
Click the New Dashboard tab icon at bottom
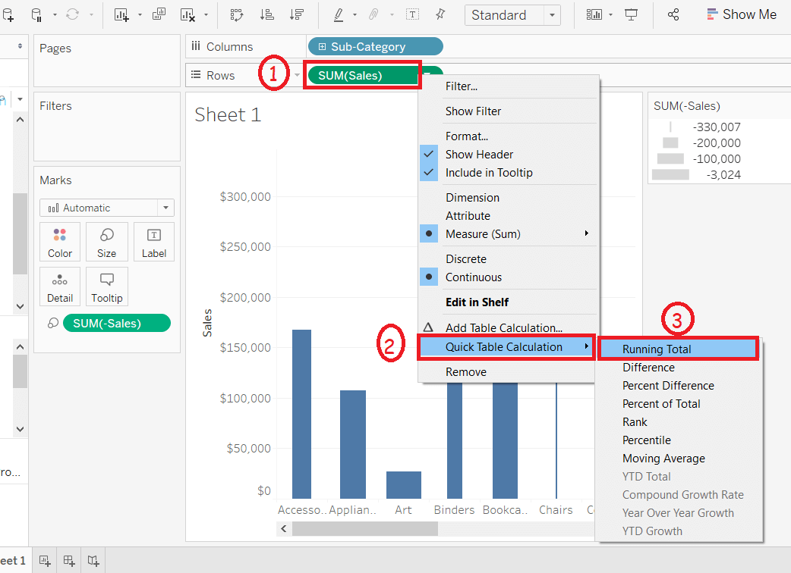point(69,560)
